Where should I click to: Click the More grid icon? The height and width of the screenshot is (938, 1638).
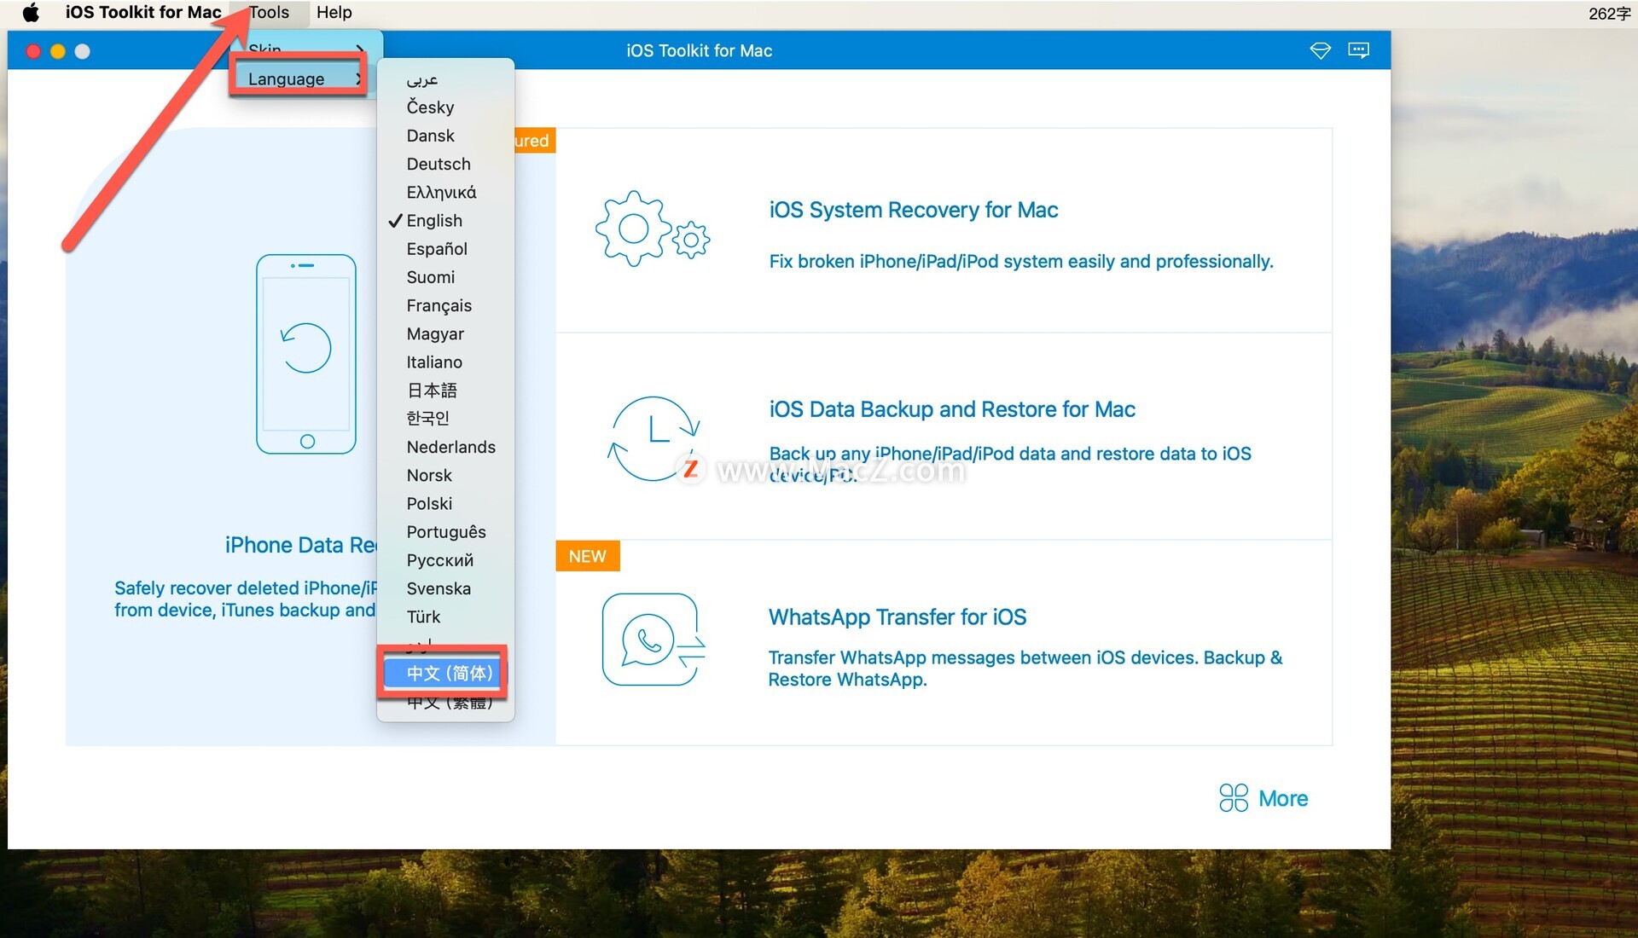tap(1234, 798)
